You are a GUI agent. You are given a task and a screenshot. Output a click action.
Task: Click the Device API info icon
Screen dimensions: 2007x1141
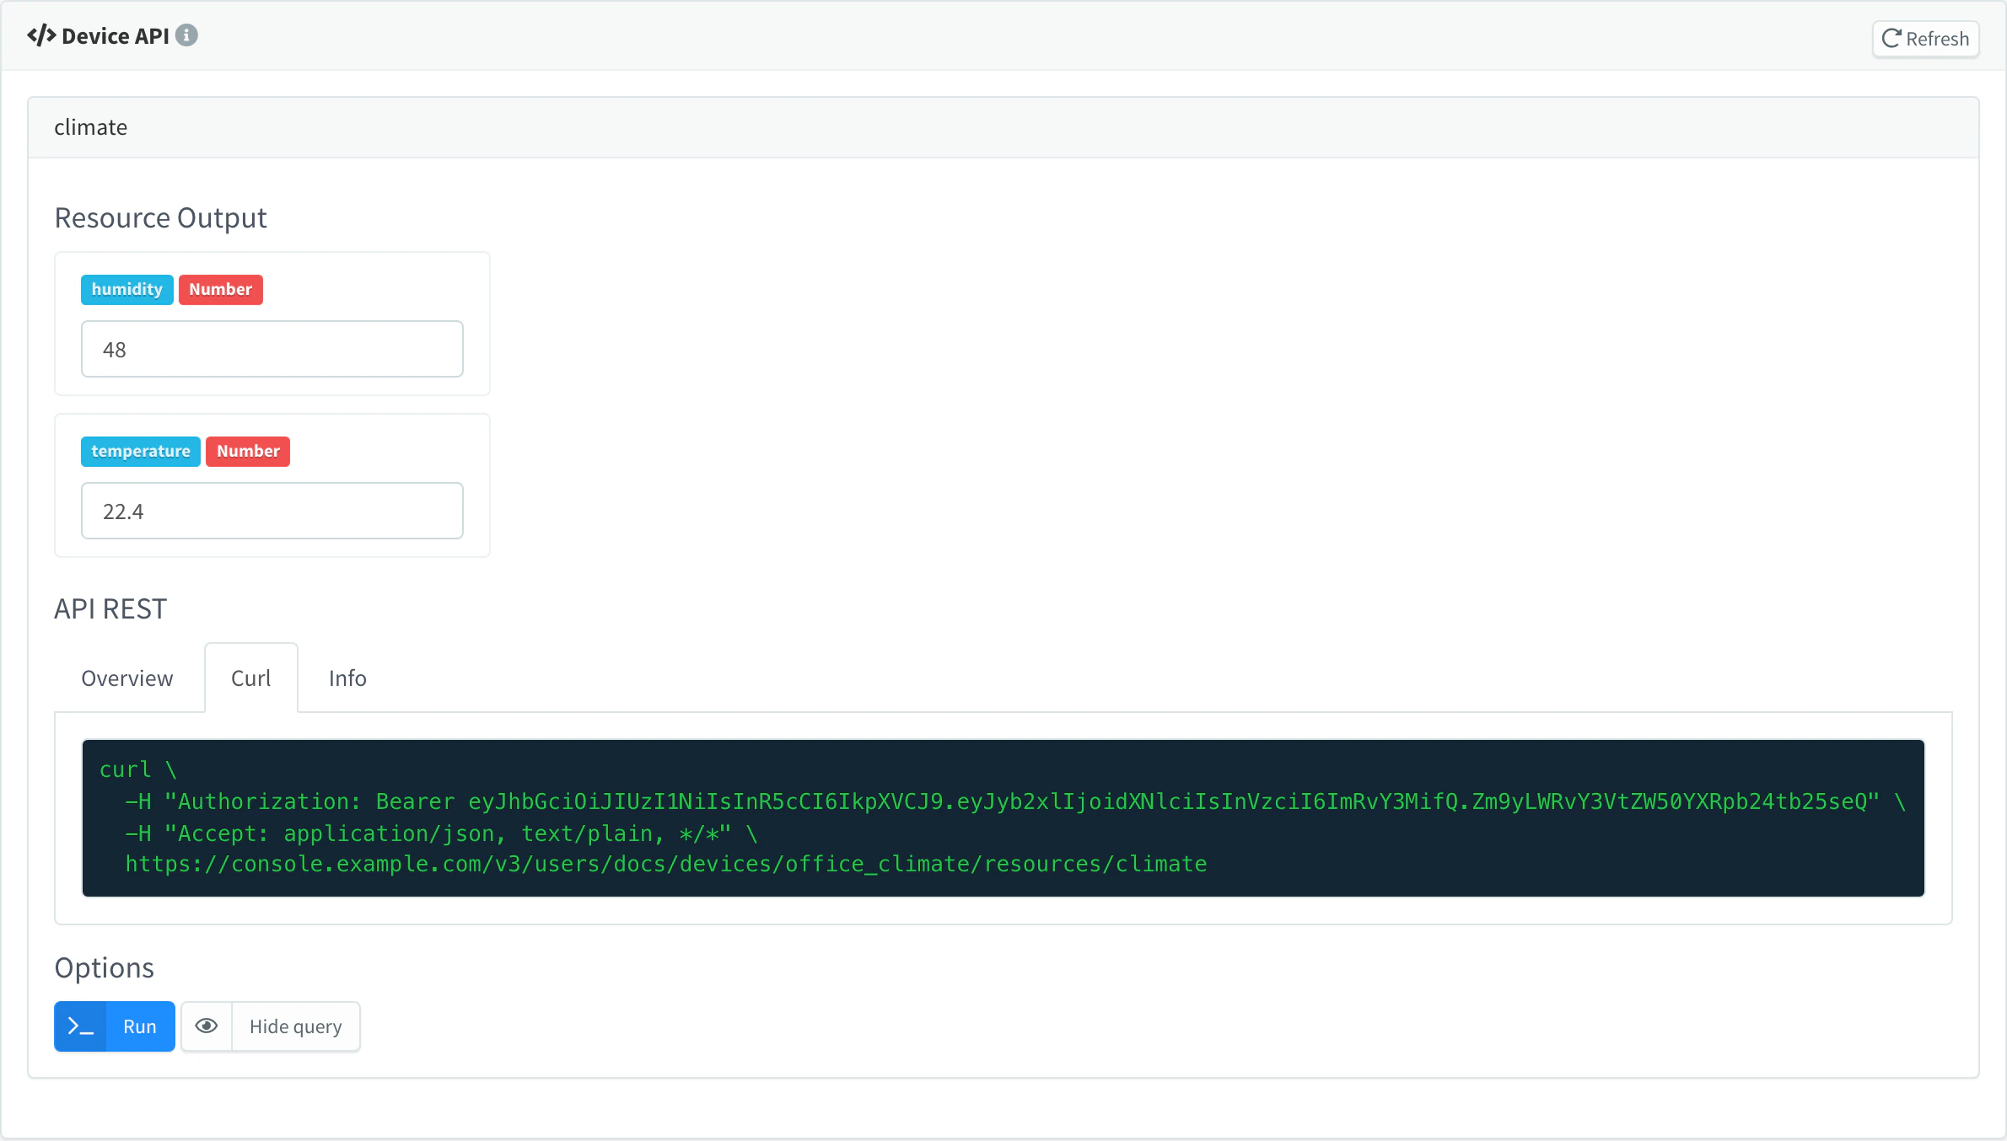tap(187, 35)
